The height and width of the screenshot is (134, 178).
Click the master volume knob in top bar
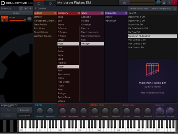pyautogui.click(x=158, y=3)
